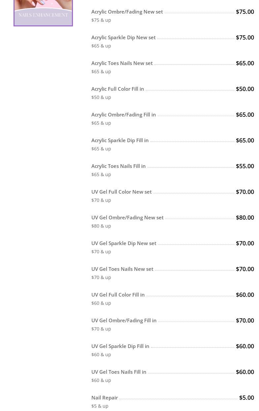
Task: Open the UV Gel Toes Nails Fill in item
Action: (119, 372)
